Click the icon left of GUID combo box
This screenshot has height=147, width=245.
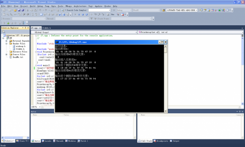coord(164,10)
